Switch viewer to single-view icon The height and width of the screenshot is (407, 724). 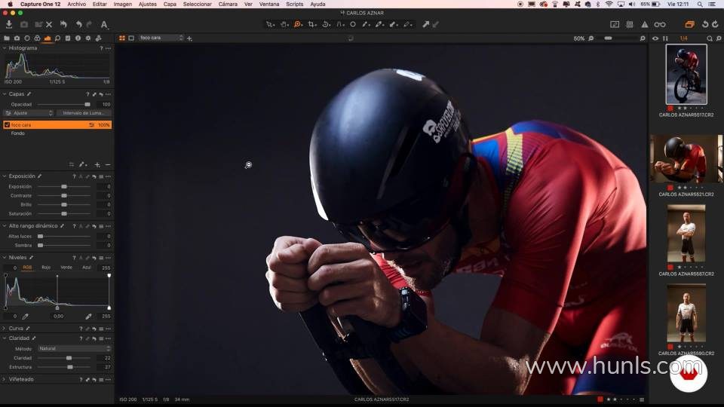131,38
